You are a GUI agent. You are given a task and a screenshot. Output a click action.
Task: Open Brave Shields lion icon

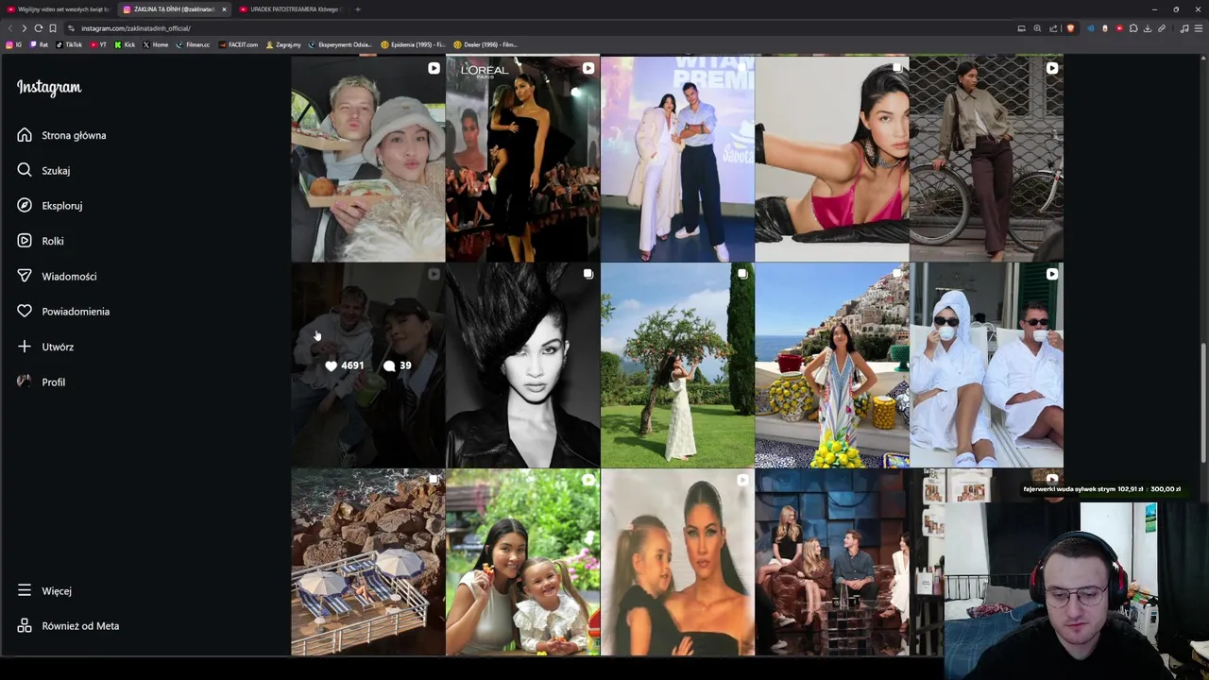point(1070,28)
